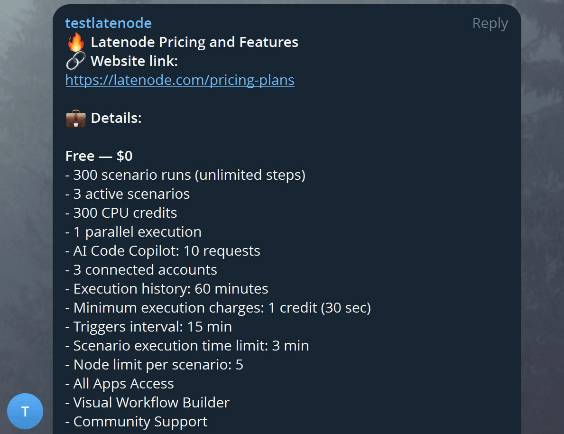Screen dimensions: 564x434
Task: Click the 'Latenode Pricing and Features' heading
Action: [194, 42]
